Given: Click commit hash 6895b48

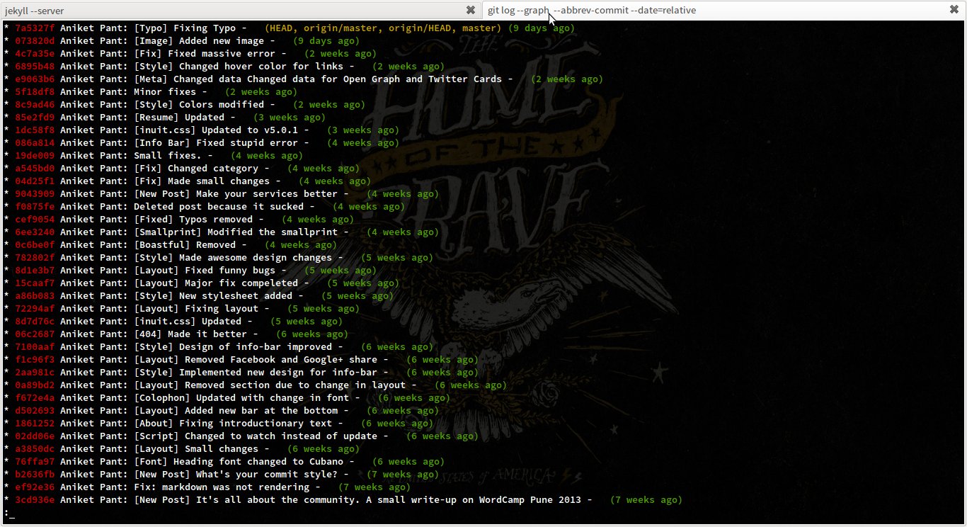Looking at the screenshot, I should click(35, 67).
